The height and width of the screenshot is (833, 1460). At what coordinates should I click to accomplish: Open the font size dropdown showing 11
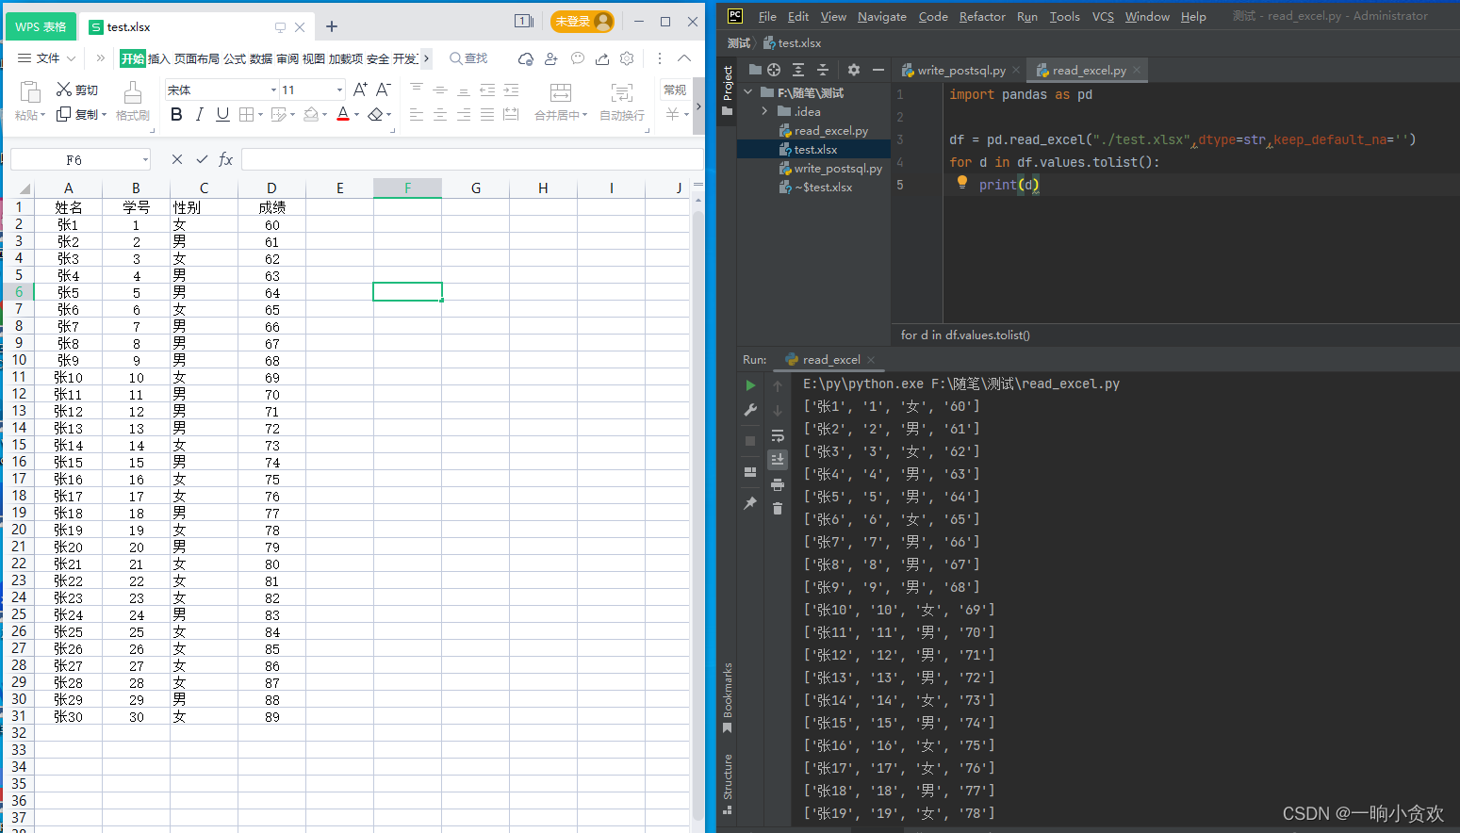pyautogui.click(x=339, y=90)
